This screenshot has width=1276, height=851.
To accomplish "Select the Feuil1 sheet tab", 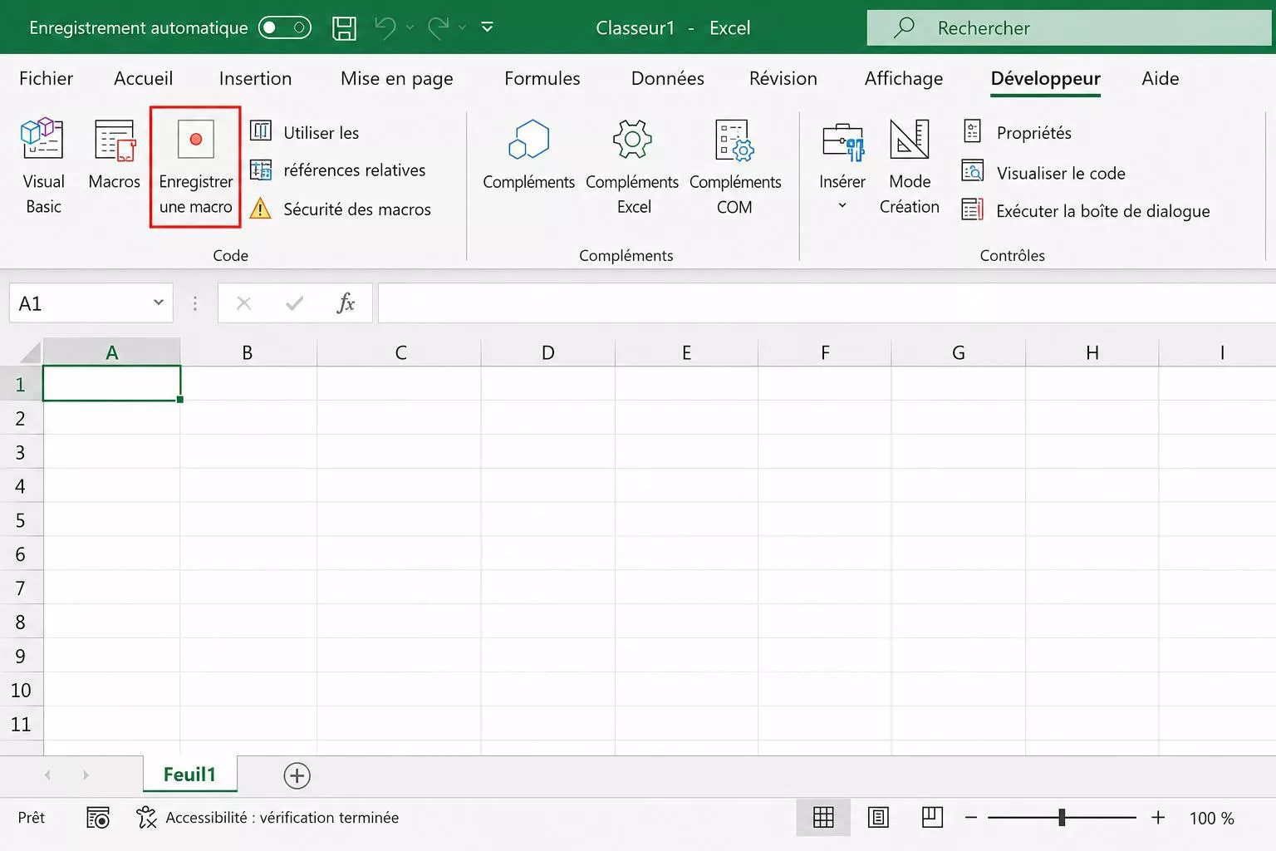I will point(189,775).
